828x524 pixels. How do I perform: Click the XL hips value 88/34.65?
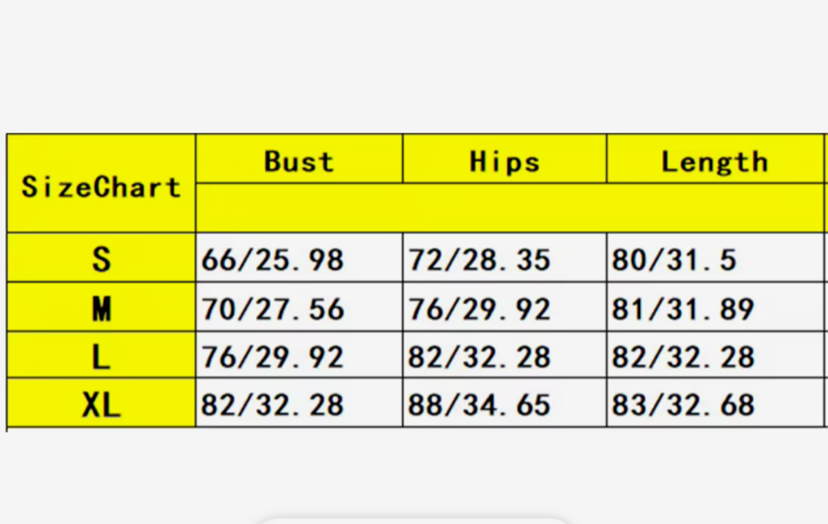coord(479,405)
